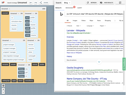Collapse the top-level Unnamed AND group
This screenshot has width=126, height=95.
point(9,9)
